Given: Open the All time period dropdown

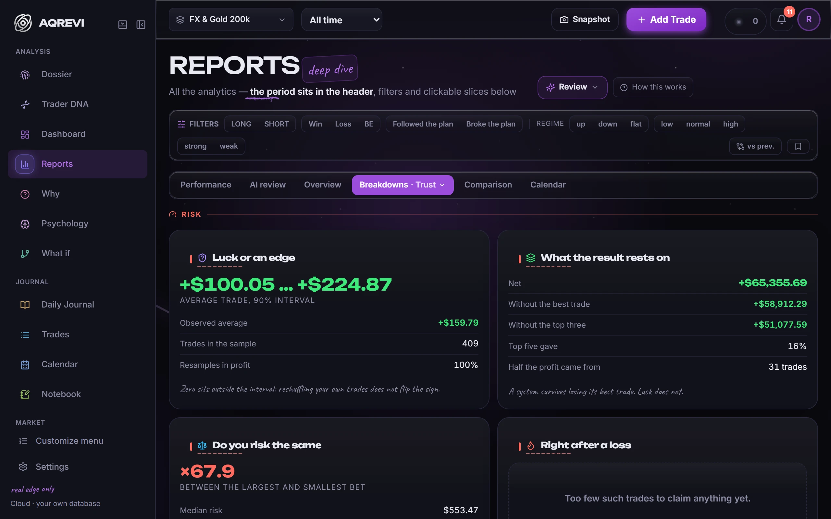Looking at the screenshot, I should point(342,20).
